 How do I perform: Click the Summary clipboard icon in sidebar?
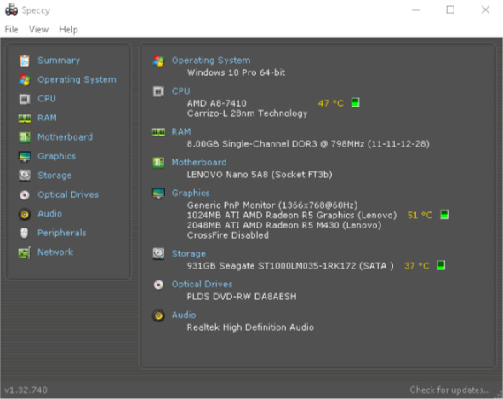(25, 61)
